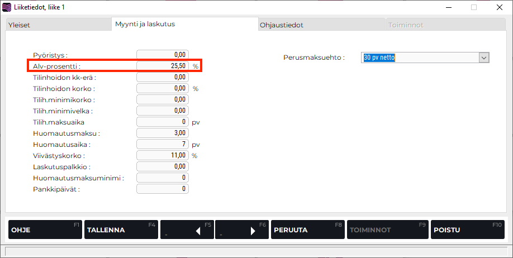Click the Pankkipäivät input field
Screen dimensions: 513x258
point(163,189)
